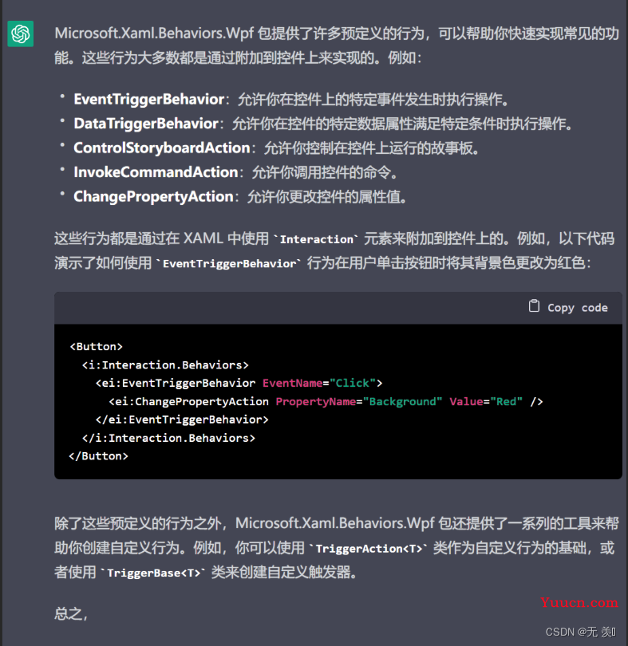Click the DataTriggerBehavior bullet heading
The height and width of the screenshot is (646, 628).
point(146,124)
